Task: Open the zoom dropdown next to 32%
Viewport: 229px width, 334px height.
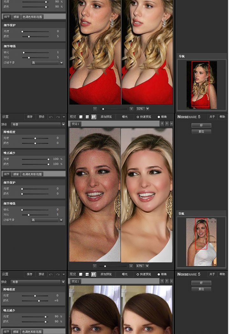Action: point(147,109)
